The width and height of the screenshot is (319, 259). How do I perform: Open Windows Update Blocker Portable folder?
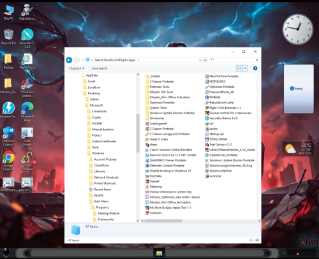[170, 113]
